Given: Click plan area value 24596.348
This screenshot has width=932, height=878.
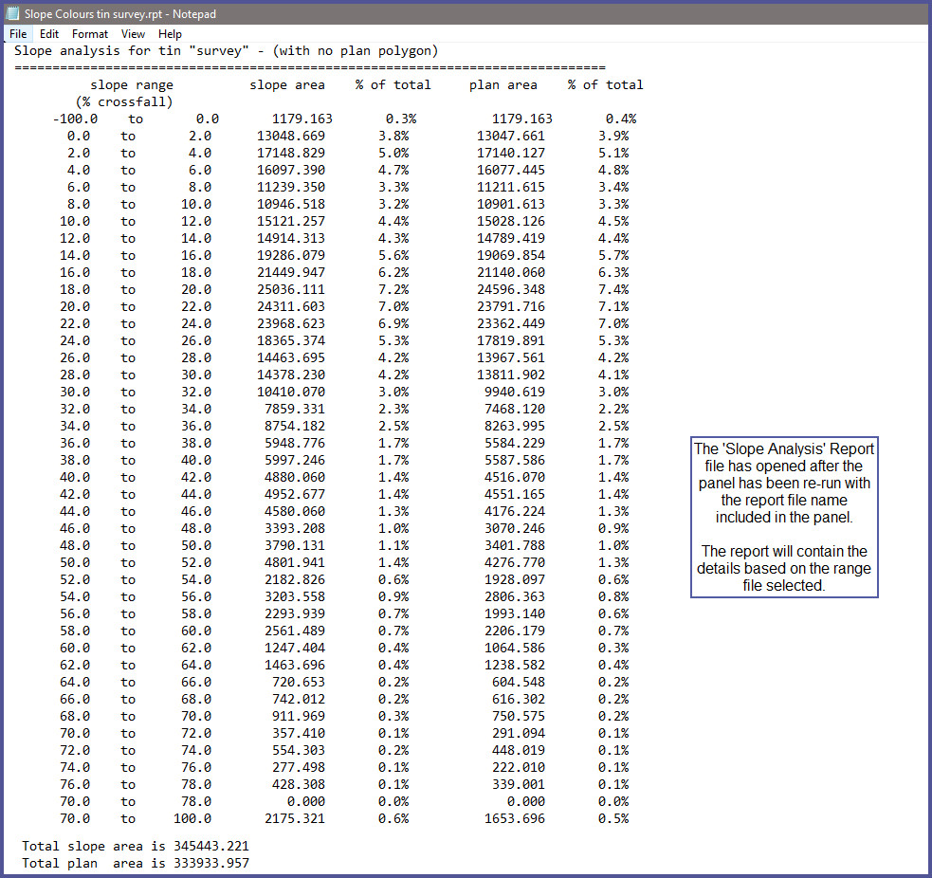Looking at the screenshot, I should coord(511,290).
